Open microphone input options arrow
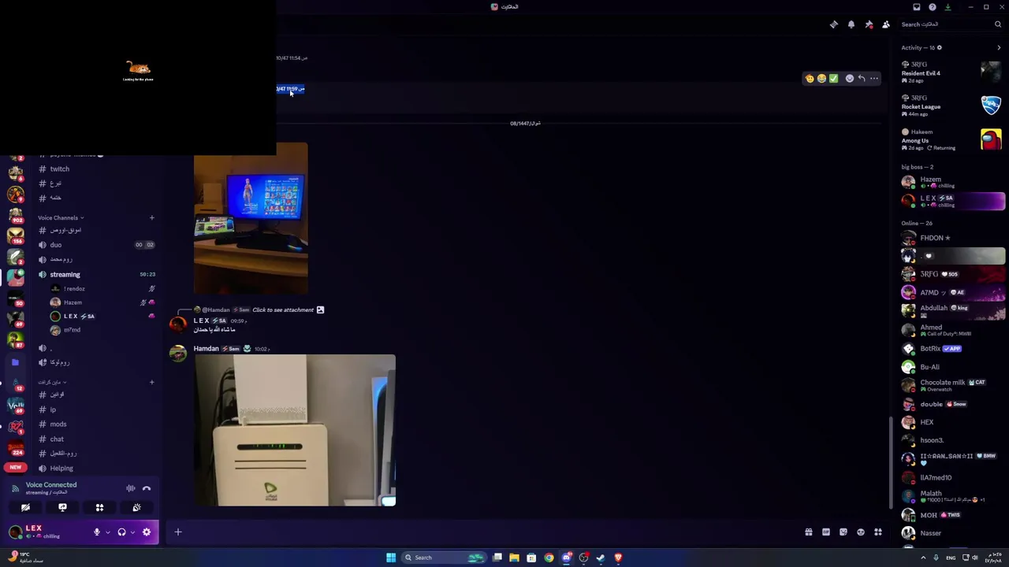 [x=107, y=533]
